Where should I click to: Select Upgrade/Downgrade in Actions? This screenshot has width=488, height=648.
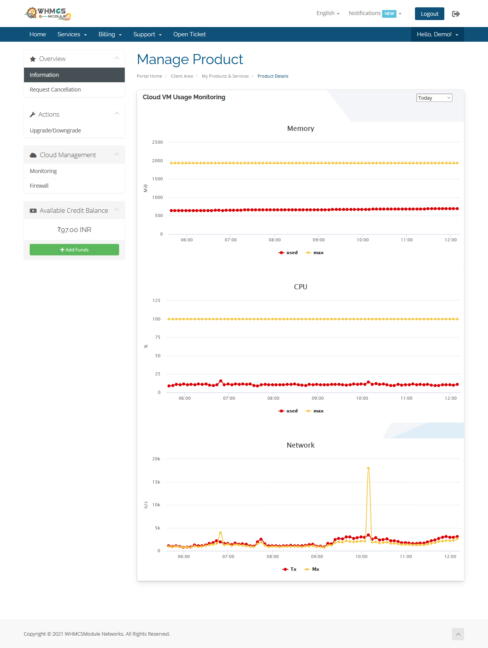[x=74, y=131]
